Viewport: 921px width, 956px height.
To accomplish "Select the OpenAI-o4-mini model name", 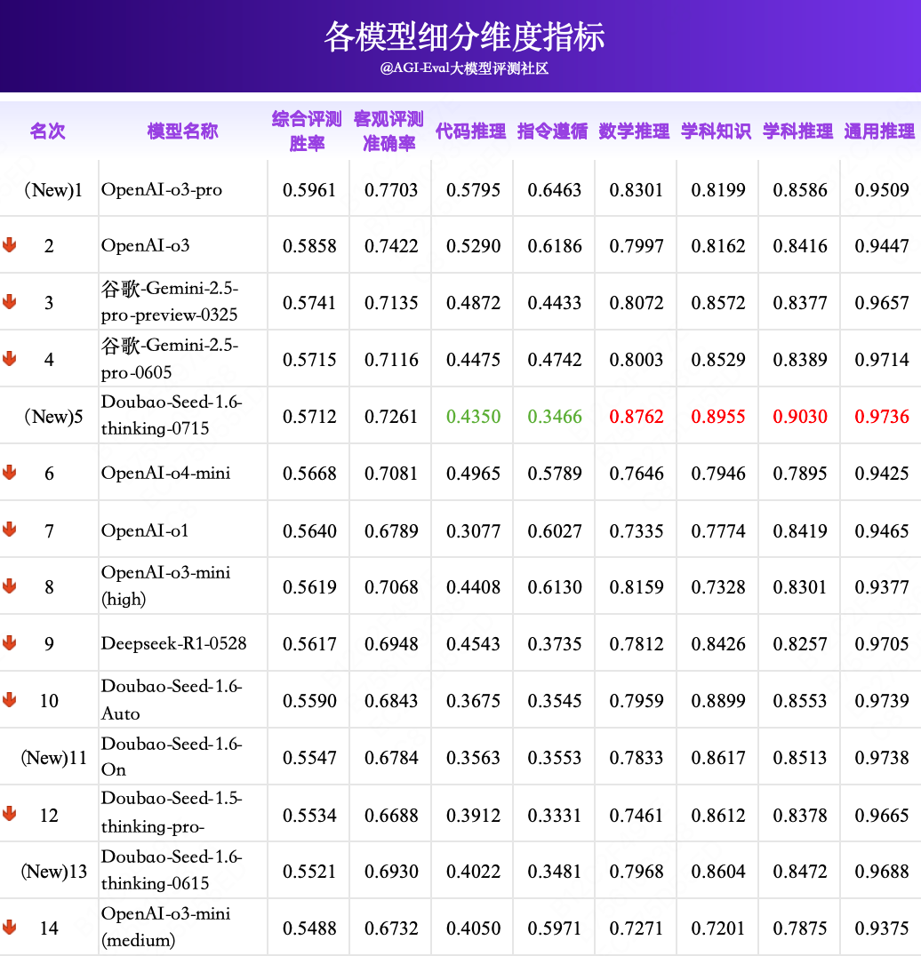I will coord(166,474).
